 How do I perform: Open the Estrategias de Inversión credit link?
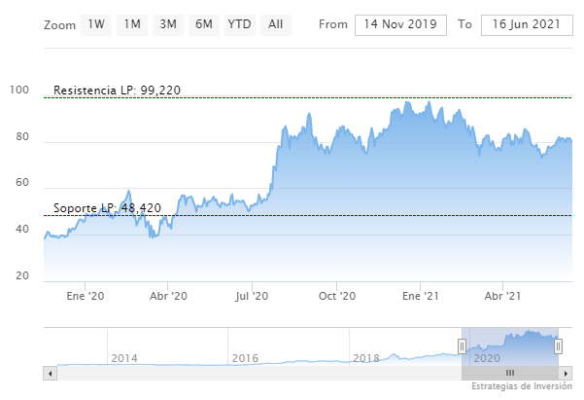(x=523, y=387)
